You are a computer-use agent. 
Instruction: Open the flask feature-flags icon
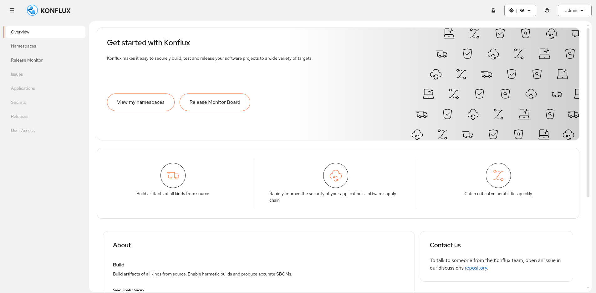click(x=493, y=10)
